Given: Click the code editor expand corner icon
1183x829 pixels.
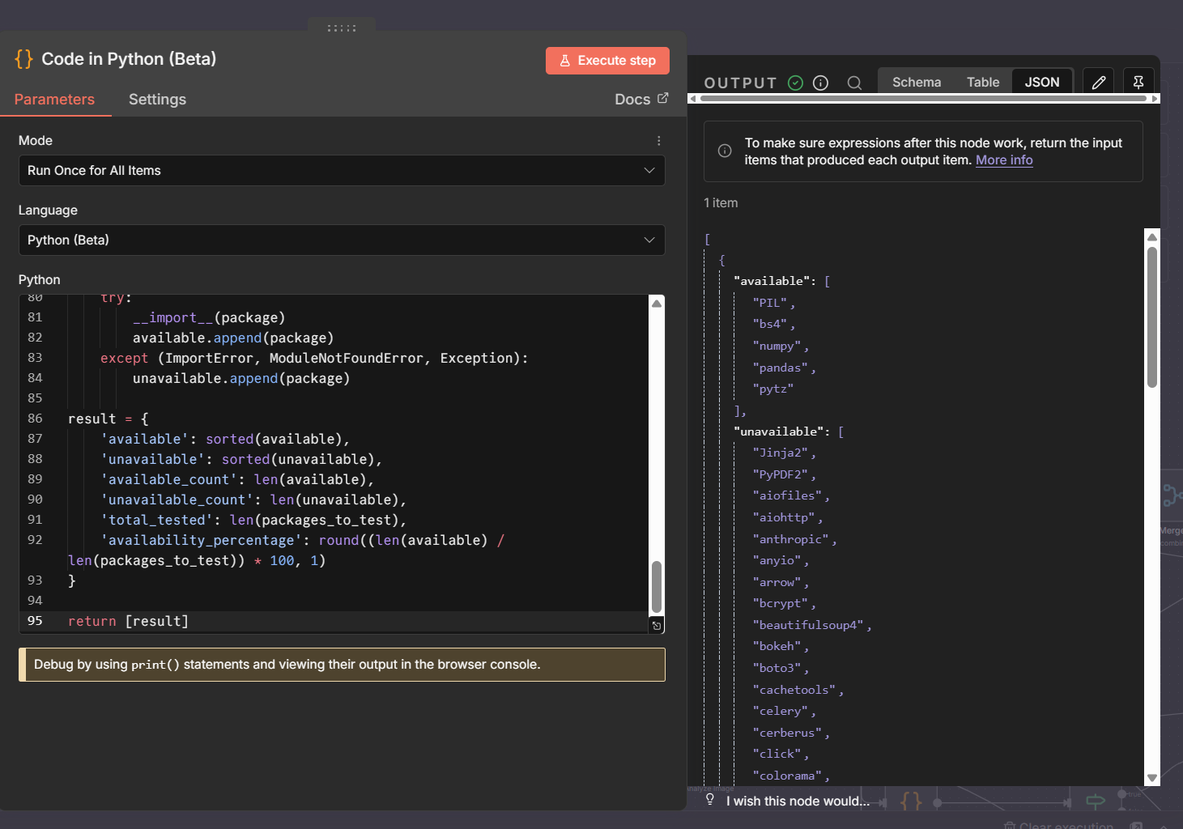Looking at the screenshot, I should point(657,625).
